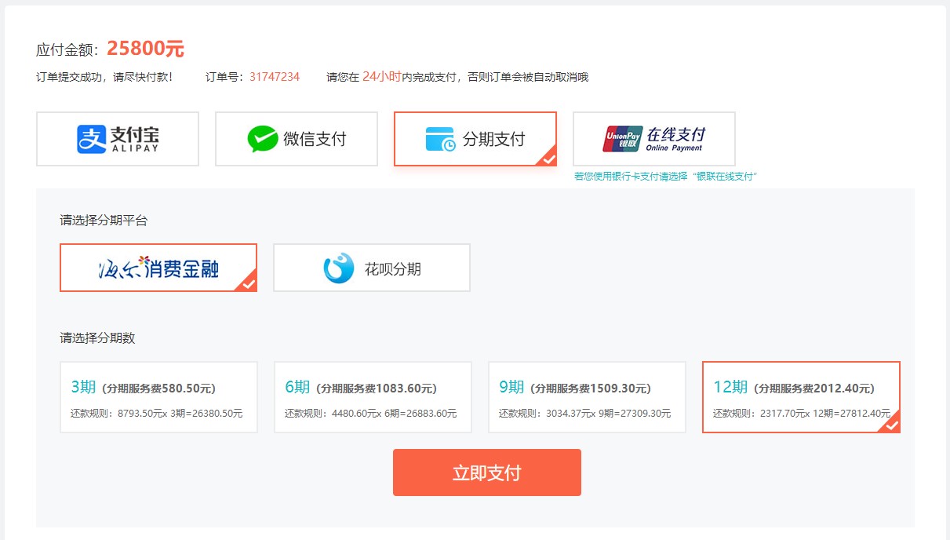Click the Haier consumer finance logo

[158, 268]
